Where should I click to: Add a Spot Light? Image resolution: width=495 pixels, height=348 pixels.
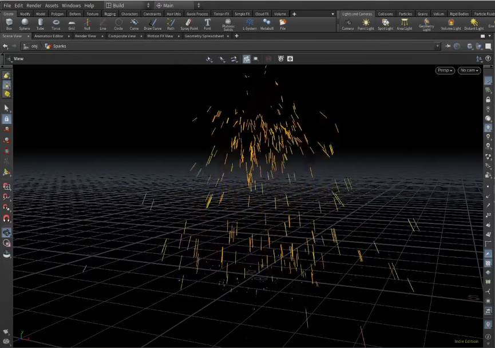[x=386, y=24]
